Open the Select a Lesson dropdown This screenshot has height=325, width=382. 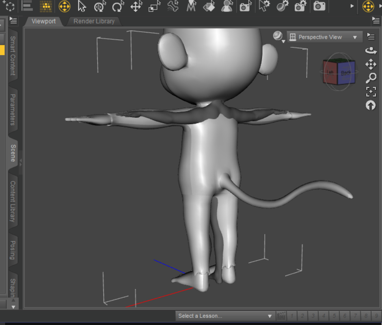225,316
